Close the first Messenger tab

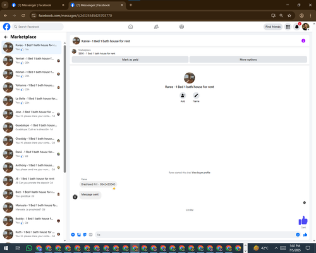[63, 5]
